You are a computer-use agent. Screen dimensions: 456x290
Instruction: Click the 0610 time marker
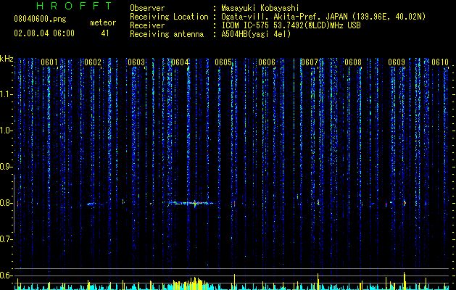click(x=440, y=62)
